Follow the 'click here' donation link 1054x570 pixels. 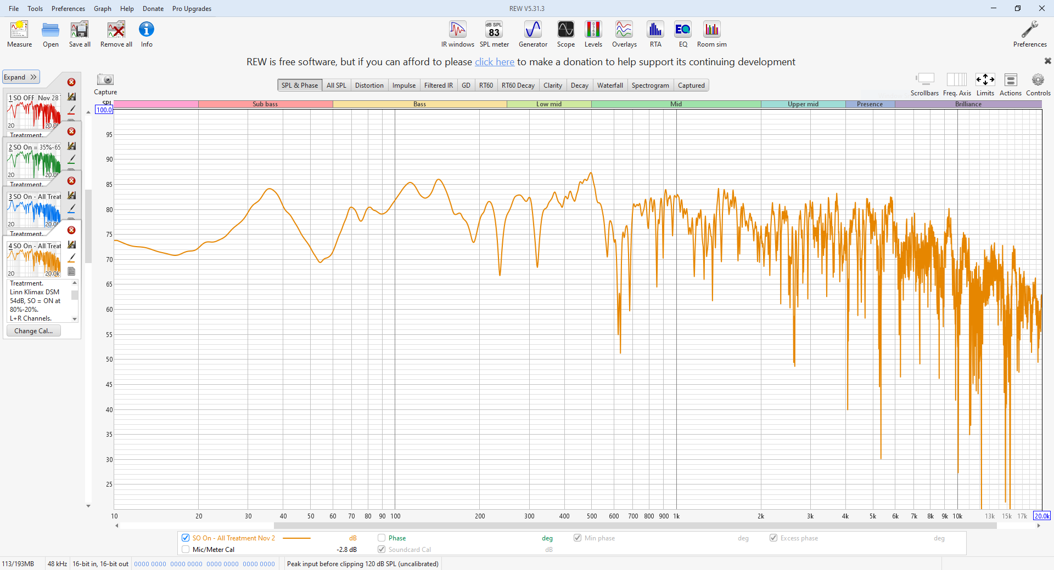pyautogui.click(x=494, y=62)
